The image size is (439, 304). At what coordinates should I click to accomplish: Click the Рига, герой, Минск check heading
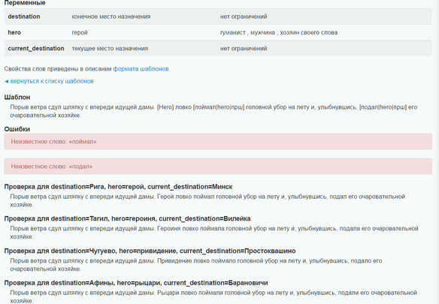pos(118,187)
